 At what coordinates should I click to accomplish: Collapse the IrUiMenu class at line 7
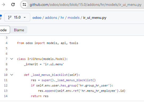(12, 59)
